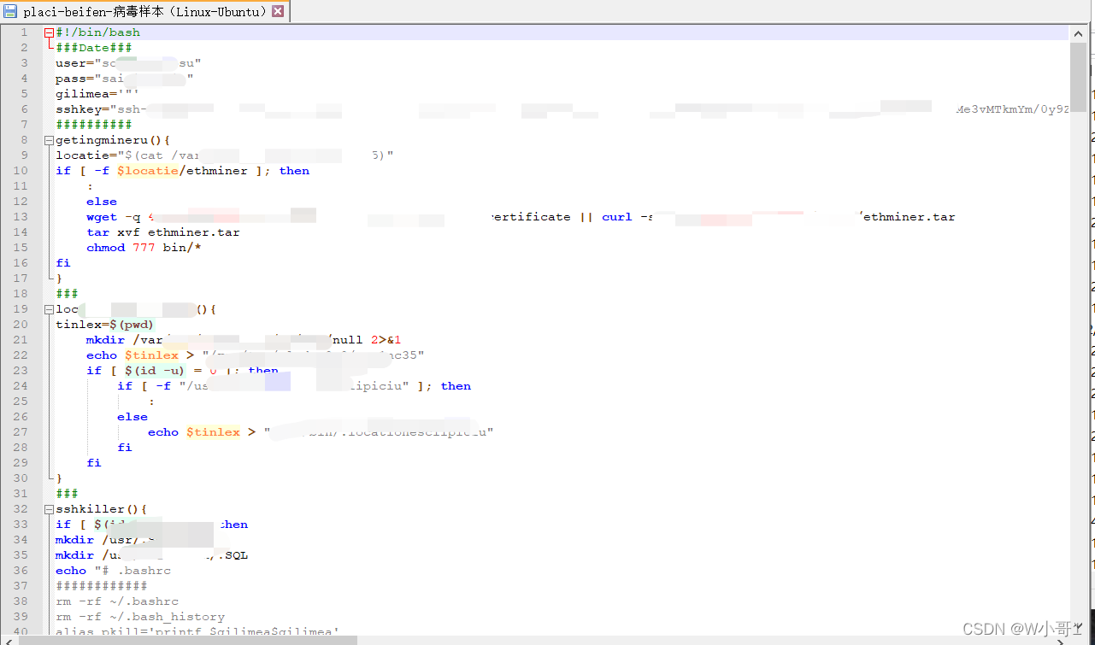Click line number 19 in the margin
The image size is (1095, 645).
21,309
